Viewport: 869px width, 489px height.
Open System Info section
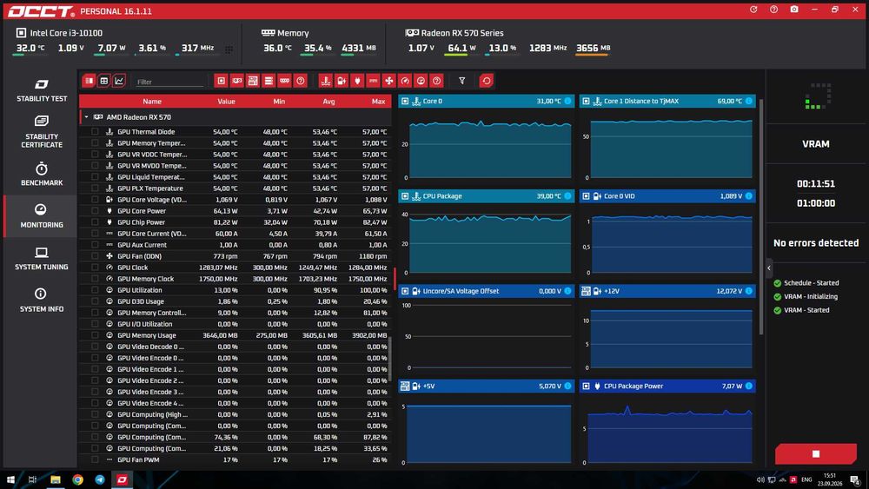41,301
